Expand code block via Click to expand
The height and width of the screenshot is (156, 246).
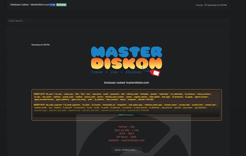click(x=126, y=115)
